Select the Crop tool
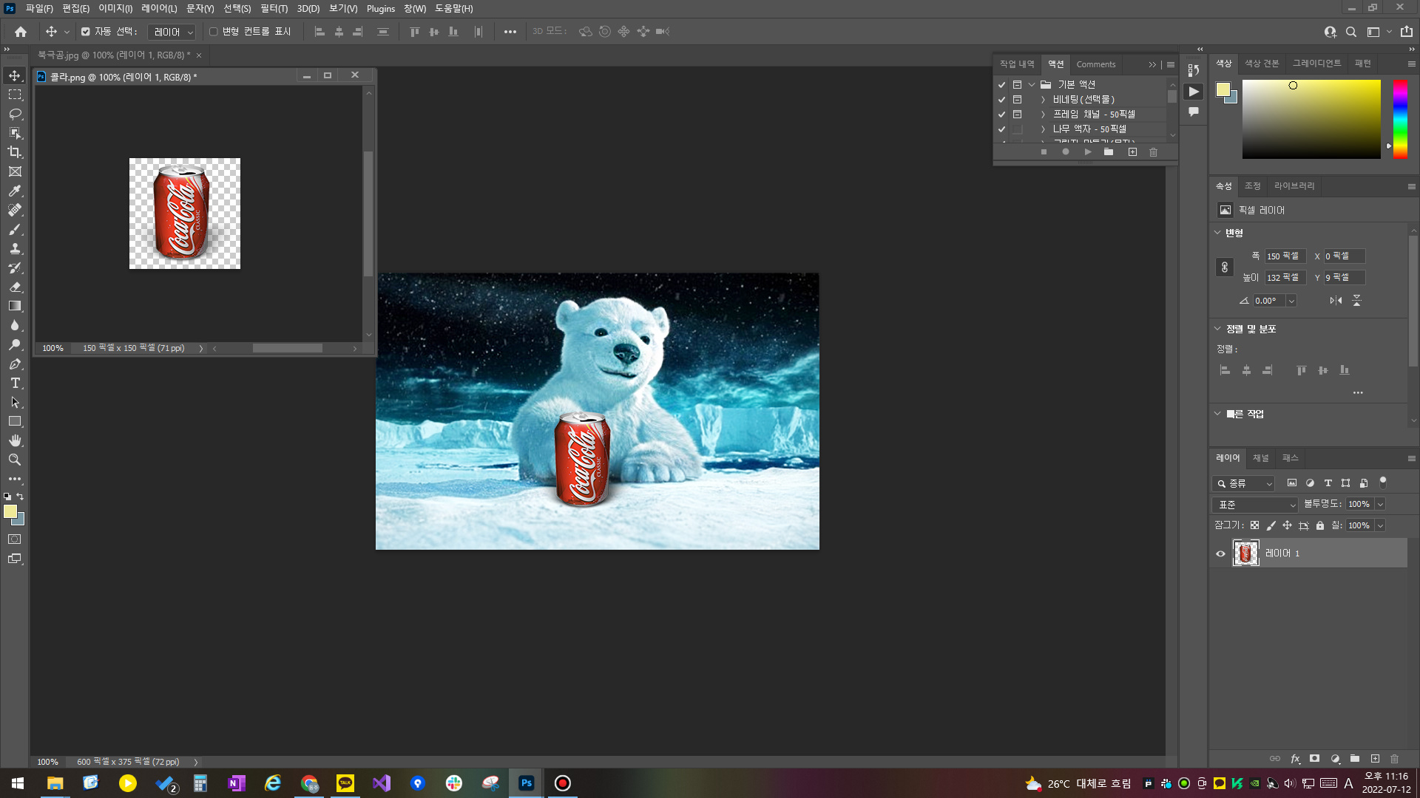This screenshot has height=798, width=1420. (x=15, y=153)
